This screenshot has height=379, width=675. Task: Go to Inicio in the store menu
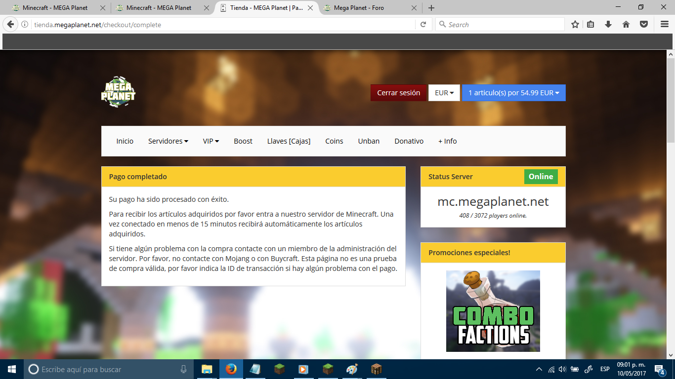[125, 141]
